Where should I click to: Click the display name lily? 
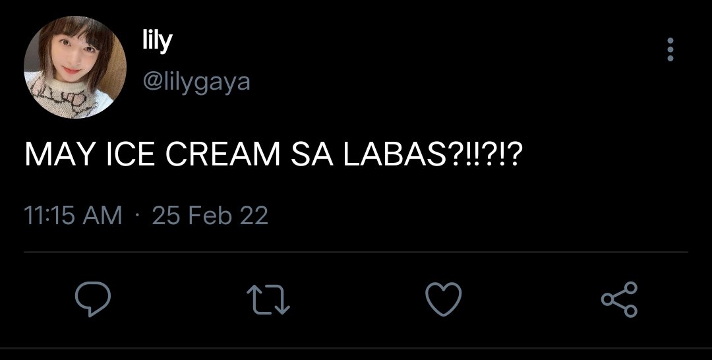157,42
